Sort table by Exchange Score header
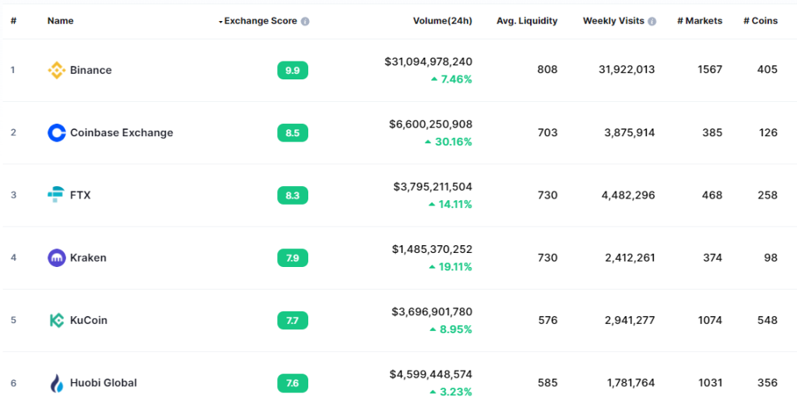This screenshot has height=404, width=797. coord(261,21)
